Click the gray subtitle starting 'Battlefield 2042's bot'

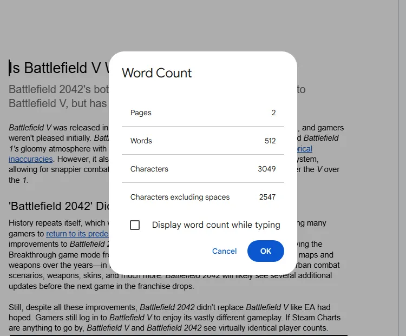pyautogui.click(x=59, y=96)
